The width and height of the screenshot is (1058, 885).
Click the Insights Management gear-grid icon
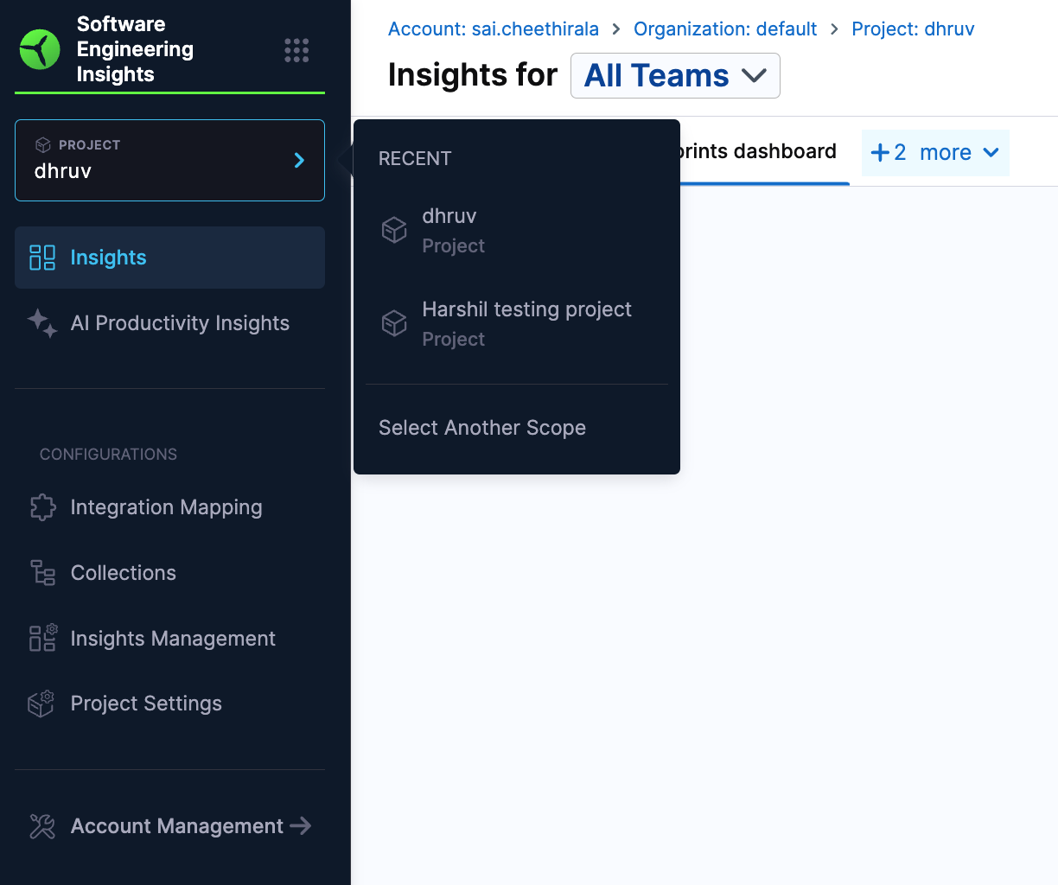[42, 638]
